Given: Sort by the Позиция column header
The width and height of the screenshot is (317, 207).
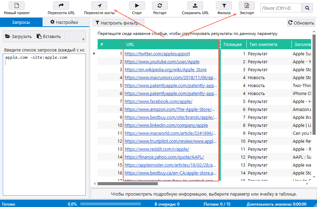Looking at the screenshot, I should 233,45.
